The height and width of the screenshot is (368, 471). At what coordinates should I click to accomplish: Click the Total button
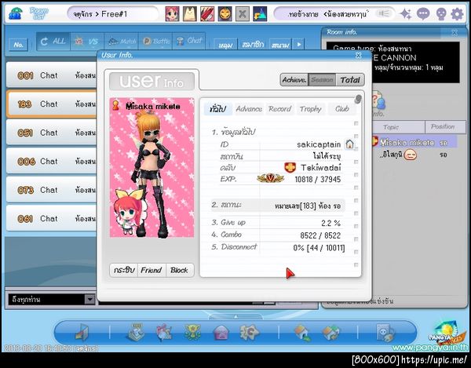pyautogui.click(x=350, y=80)
